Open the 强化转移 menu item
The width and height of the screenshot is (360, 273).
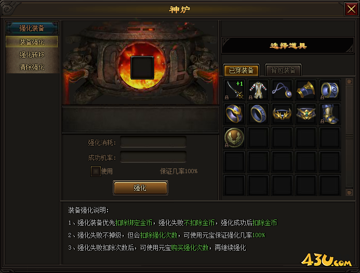point(32,55)
